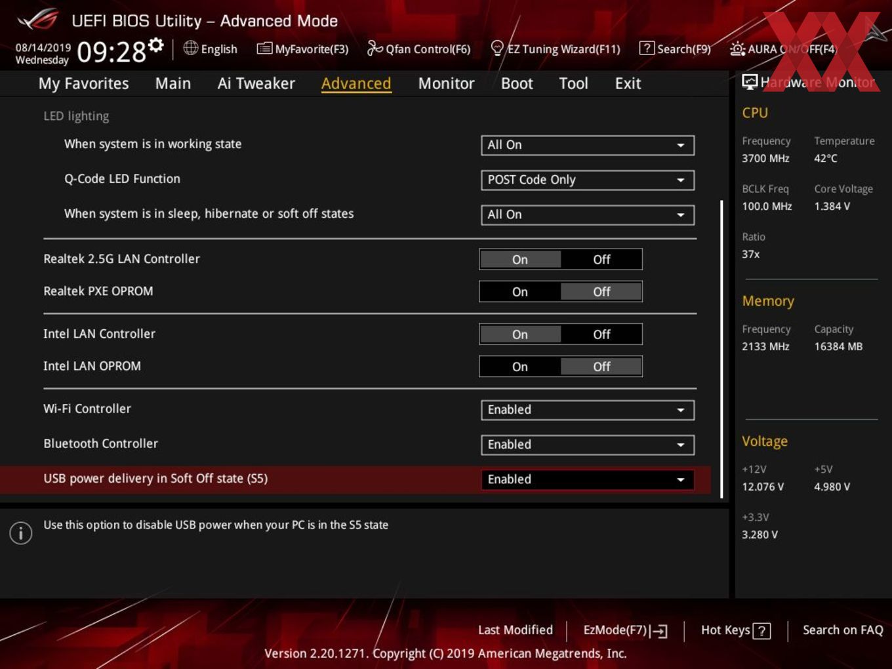Set Realtek PXE OPROM to On
Screen dimensions: 892x669
pyautogui.click(x=520, y=292)
